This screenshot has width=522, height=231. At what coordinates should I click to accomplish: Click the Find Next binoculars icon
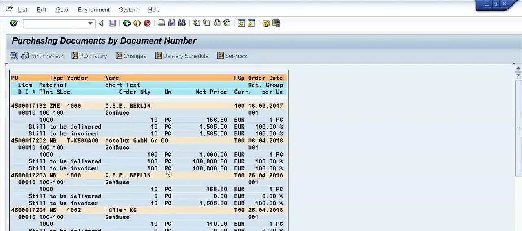tap(182, 23)
